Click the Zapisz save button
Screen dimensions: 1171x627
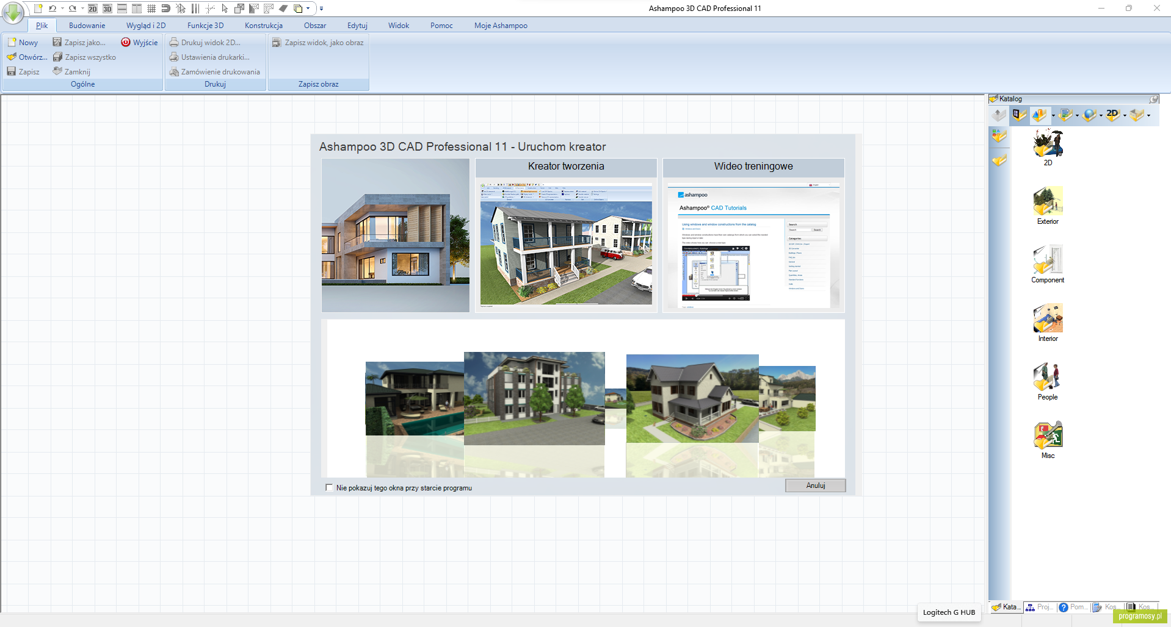click(23, 72)
